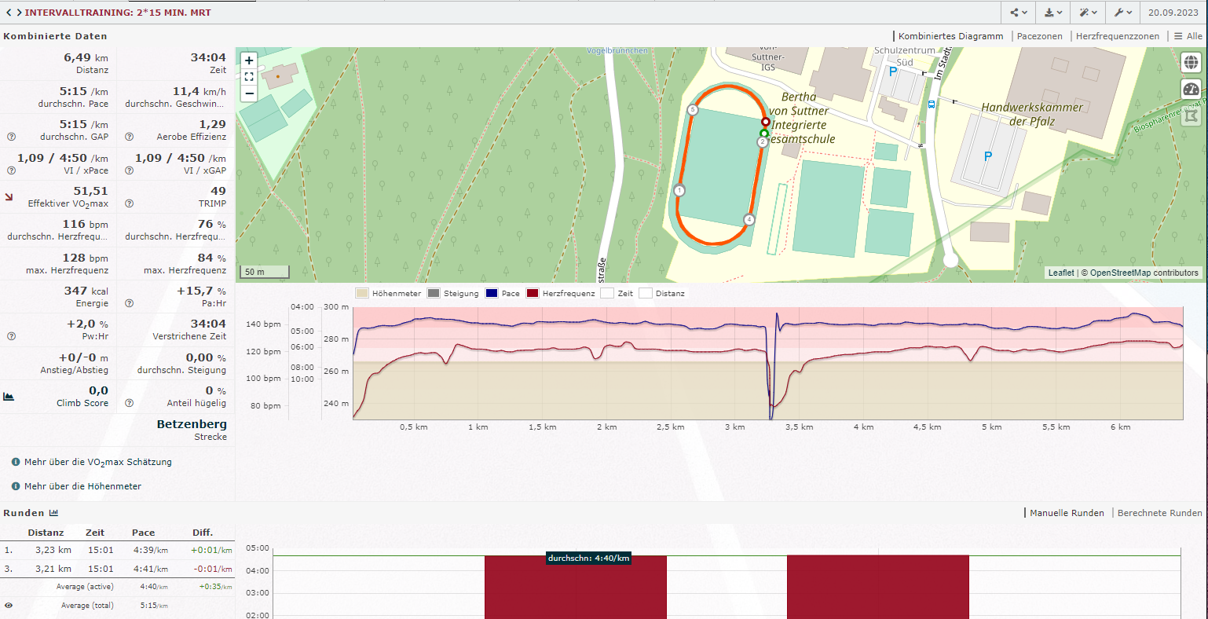Click the speedometer icon on the map

(x=1191, y=89)
